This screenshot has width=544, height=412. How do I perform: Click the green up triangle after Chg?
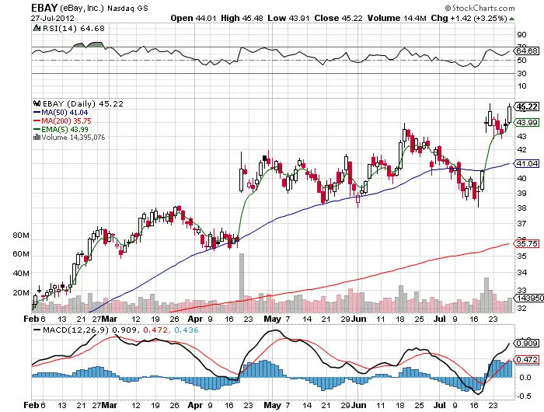[511, 19]
